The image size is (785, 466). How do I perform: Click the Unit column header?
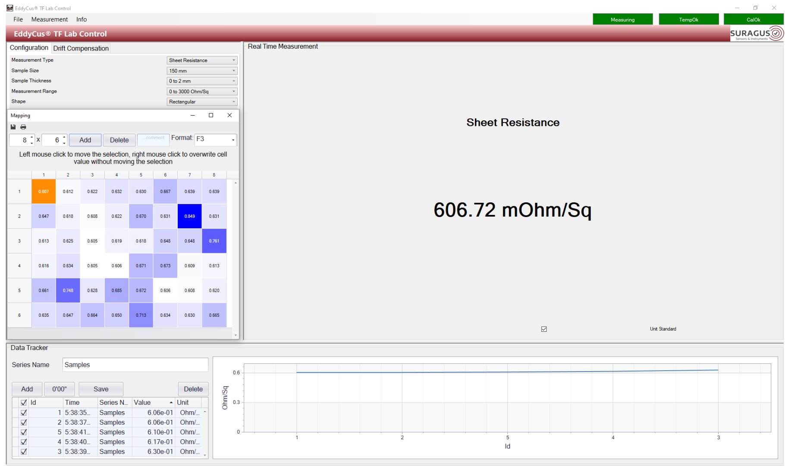click(x=188, y=403)
